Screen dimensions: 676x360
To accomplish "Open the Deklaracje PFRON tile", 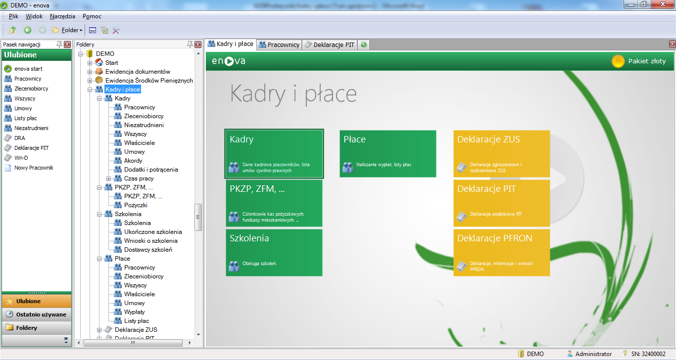I will [x=502, y=253].
